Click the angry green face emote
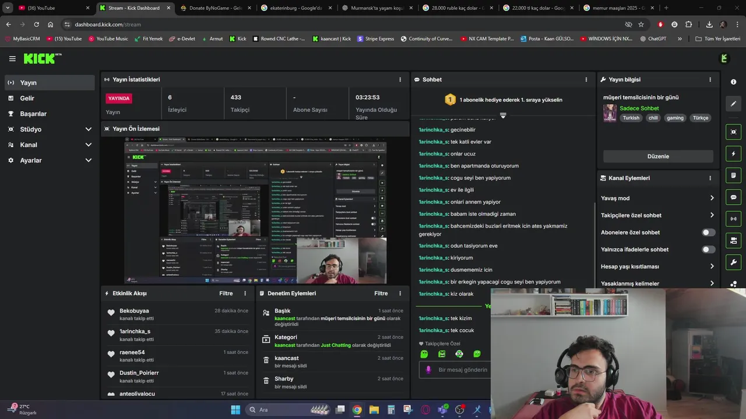Image resolution: width=746 pixels, height=419 pixels. pos(442,354)
